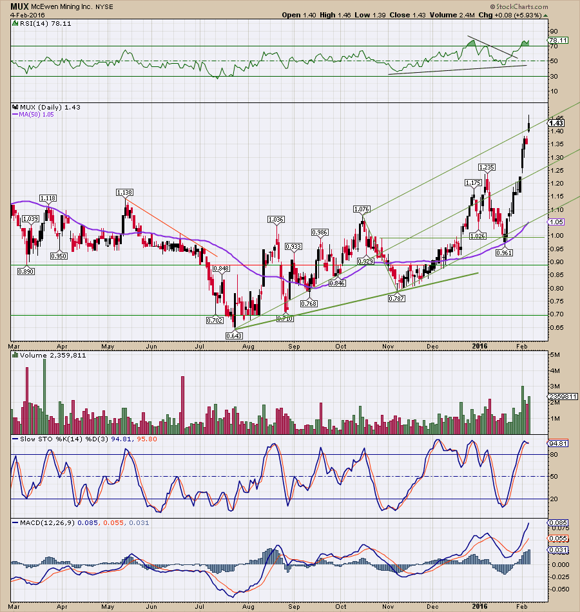The image size is (580, 612).
Task: Click the 0.787 price low label
Action: pos(396,298)
